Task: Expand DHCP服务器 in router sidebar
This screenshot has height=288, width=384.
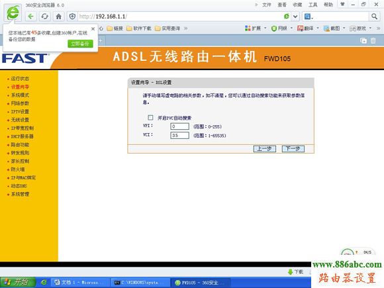Action: click(x=22, y=136)
